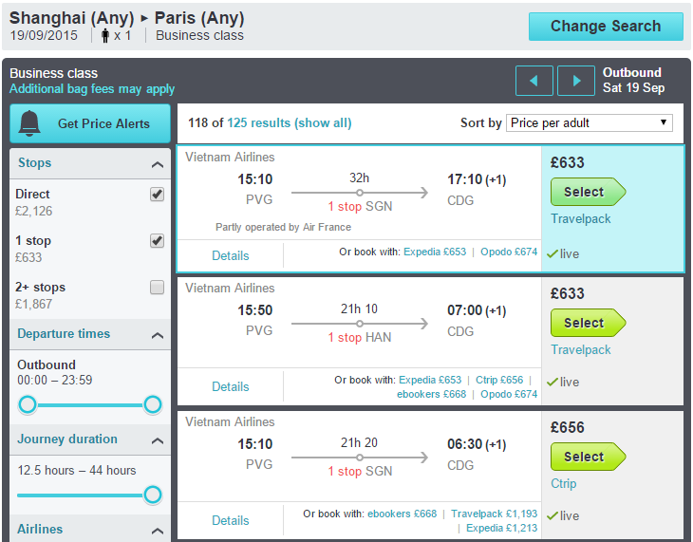Go to next outbound day arrow
This screenshot has width=693, height=542.
(576, 81)
